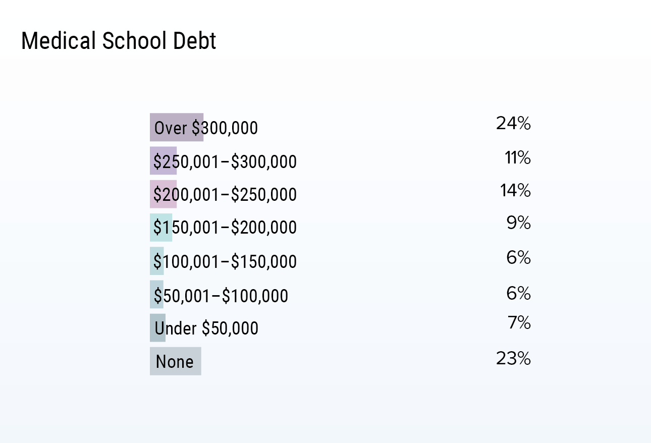The width and height of the screenshot is (651, 443).
Task: Click the 6% value for $50,001–$100,000
Action: coord(519,293)
